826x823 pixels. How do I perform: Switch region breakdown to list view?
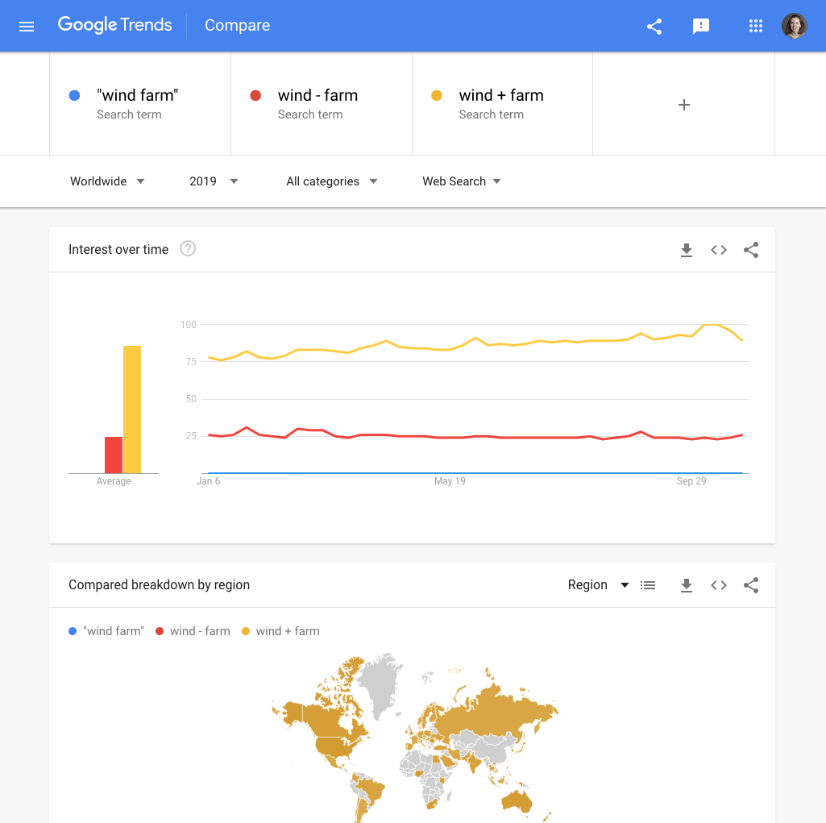(x=648, y=585)
